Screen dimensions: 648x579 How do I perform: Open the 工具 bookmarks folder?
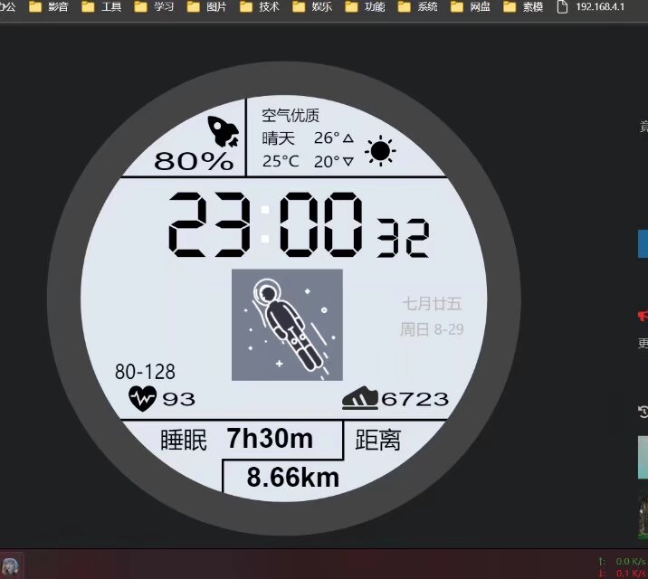click(103, 7)
